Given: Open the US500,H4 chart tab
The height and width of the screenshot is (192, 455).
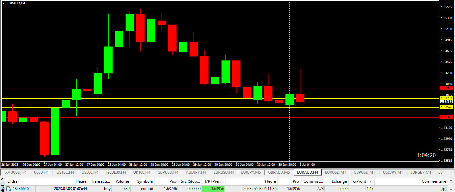Looking at the screenshot, I should [x=90, y=172].
